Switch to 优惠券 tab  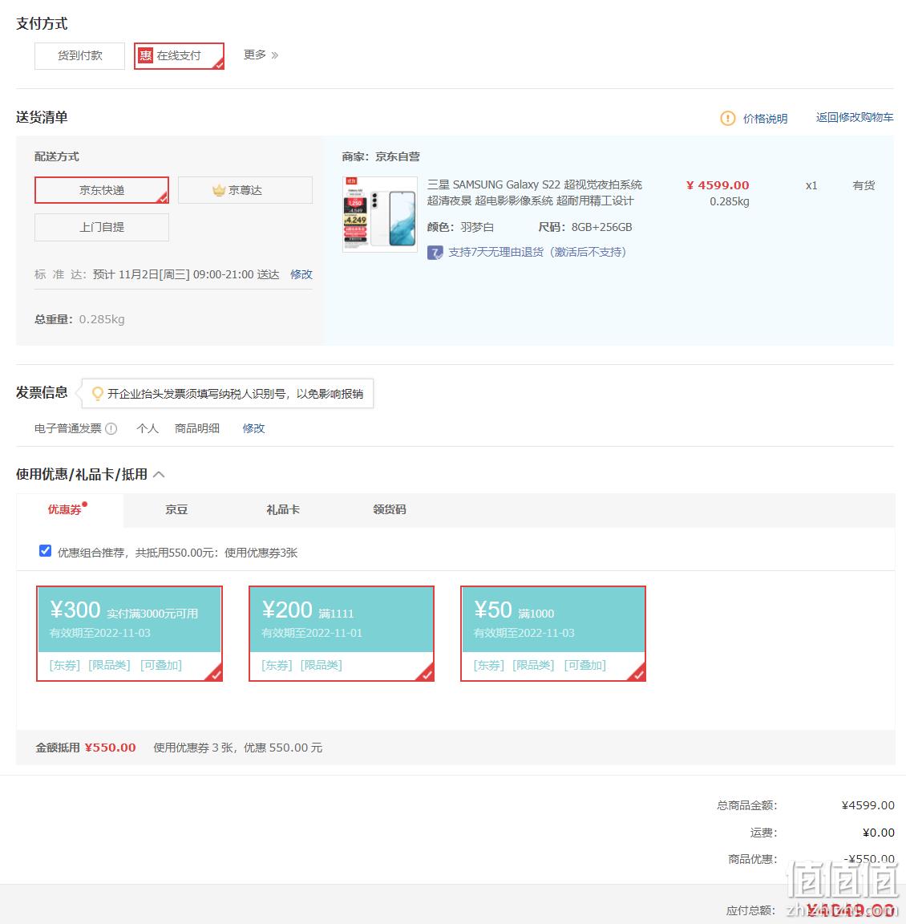pyautogui.click(x=65, y=510)
